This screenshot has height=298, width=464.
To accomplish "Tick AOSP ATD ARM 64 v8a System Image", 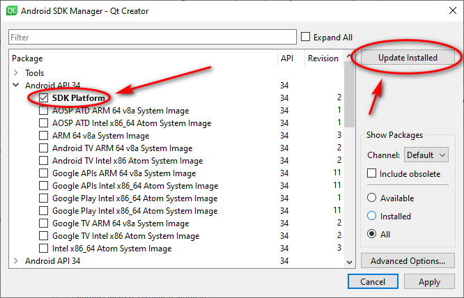I will click(44, 111).
